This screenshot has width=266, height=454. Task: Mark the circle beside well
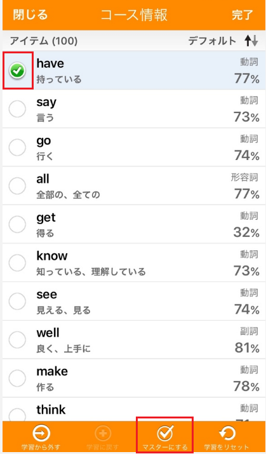17,340
